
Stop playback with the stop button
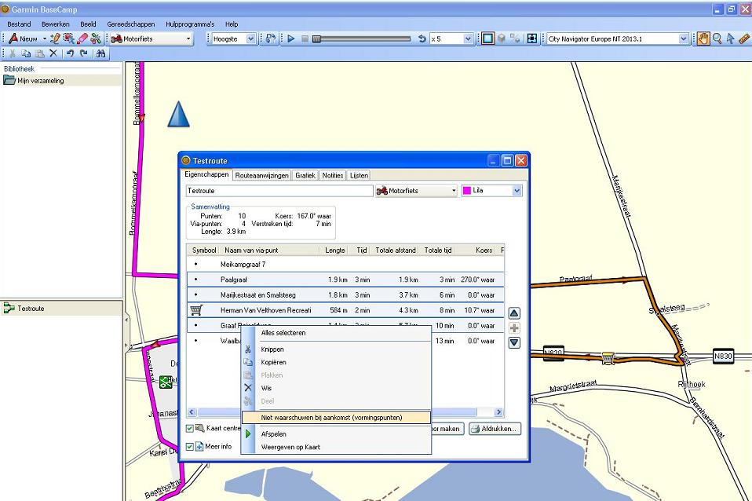coord(305,39)
